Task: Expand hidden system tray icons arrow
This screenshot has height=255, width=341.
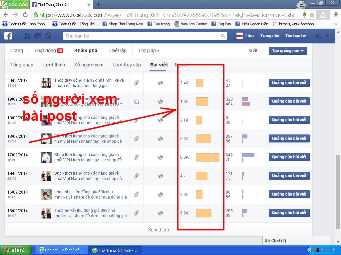Action: [310, 250]
